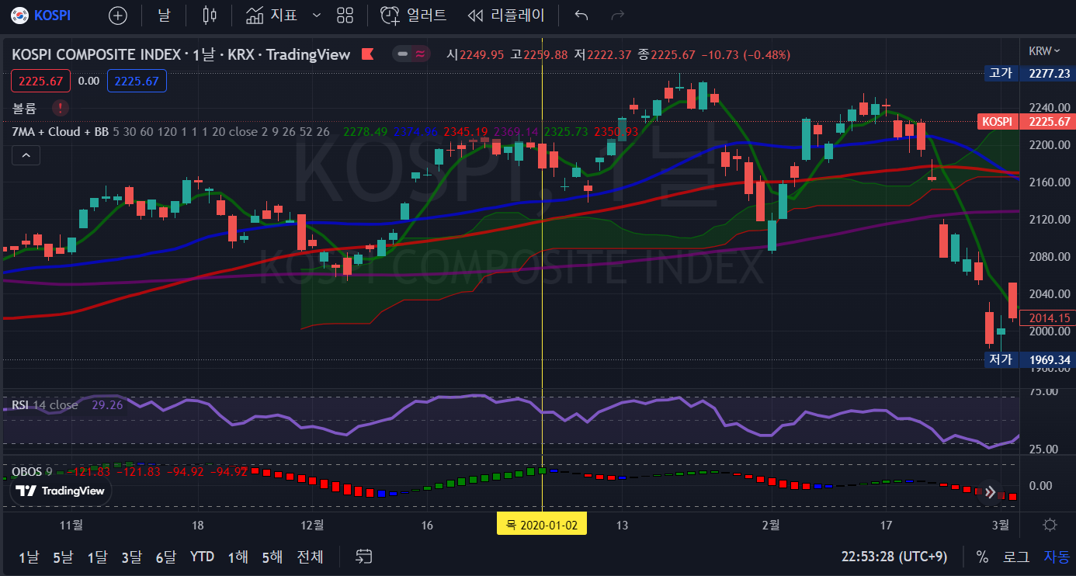Expand favorite indicators dropdown chevron
This screenshot has width=1076, height=576.
[x=316, y=16]
